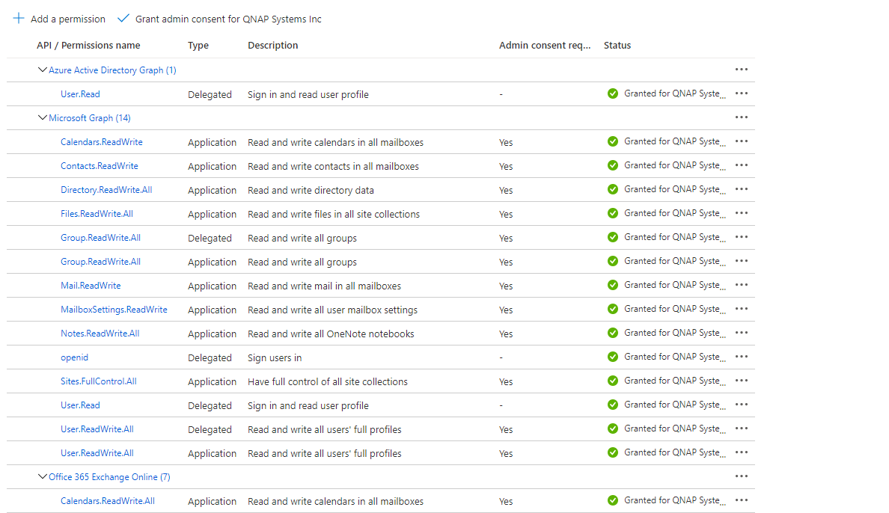The height and width of the screenshot is (513, 889).
Task: Click 'Granted for QNAP Syste...' status in Directory.ReadWrite.All row
Action: tap(675, 189)
